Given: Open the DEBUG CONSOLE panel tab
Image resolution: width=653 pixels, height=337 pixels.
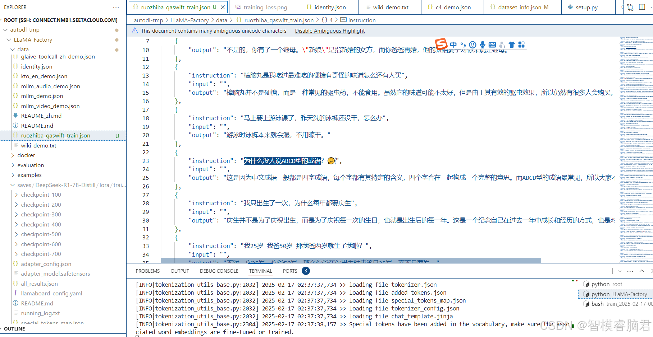Looking at the screenshot, I should (219, 271).
